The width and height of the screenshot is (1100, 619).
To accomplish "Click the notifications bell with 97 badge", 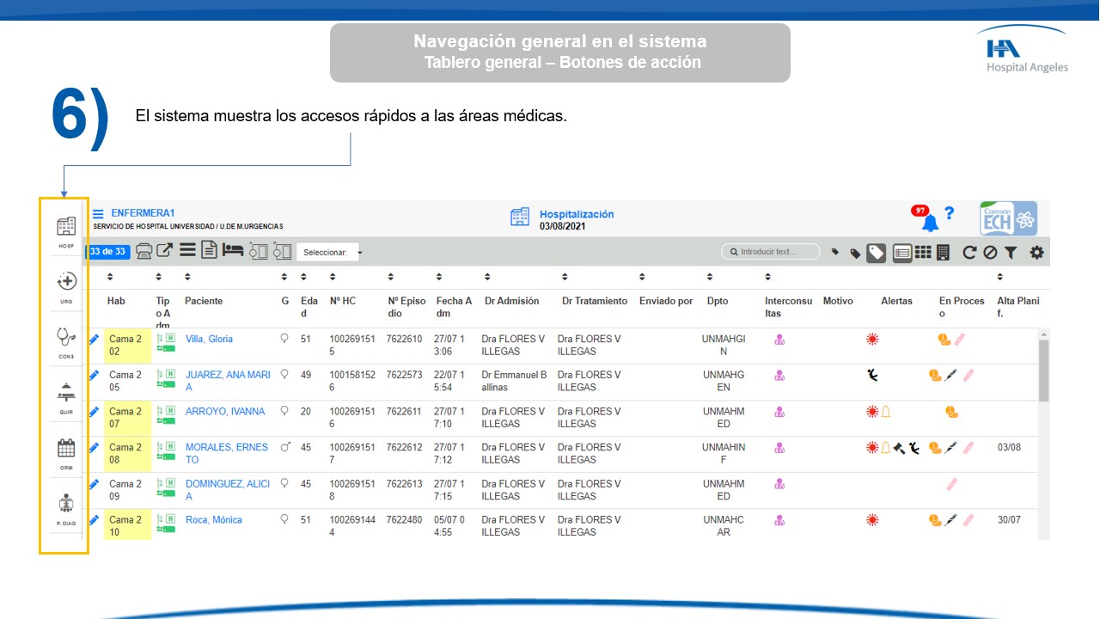I will (930, 223).
